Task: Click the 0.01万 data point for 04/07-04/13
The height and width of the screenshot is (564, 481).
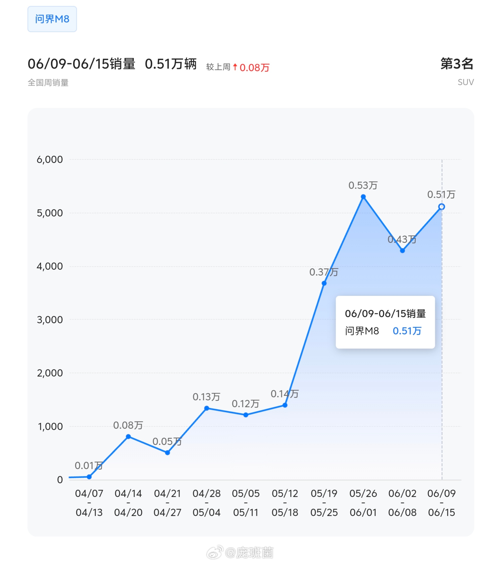Action: coord(89,477)
